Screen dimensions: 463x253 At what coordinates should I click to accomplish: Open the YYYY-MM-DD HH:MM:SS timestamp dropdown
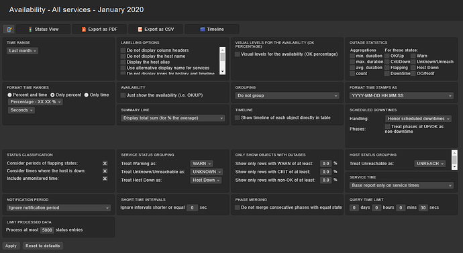[401, 96]
